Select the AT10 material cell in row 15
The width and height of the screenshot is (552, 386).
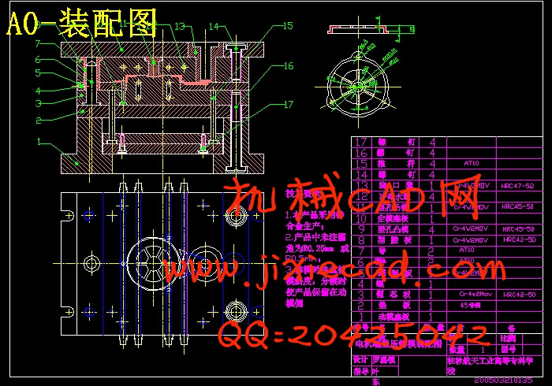point(471,164)
